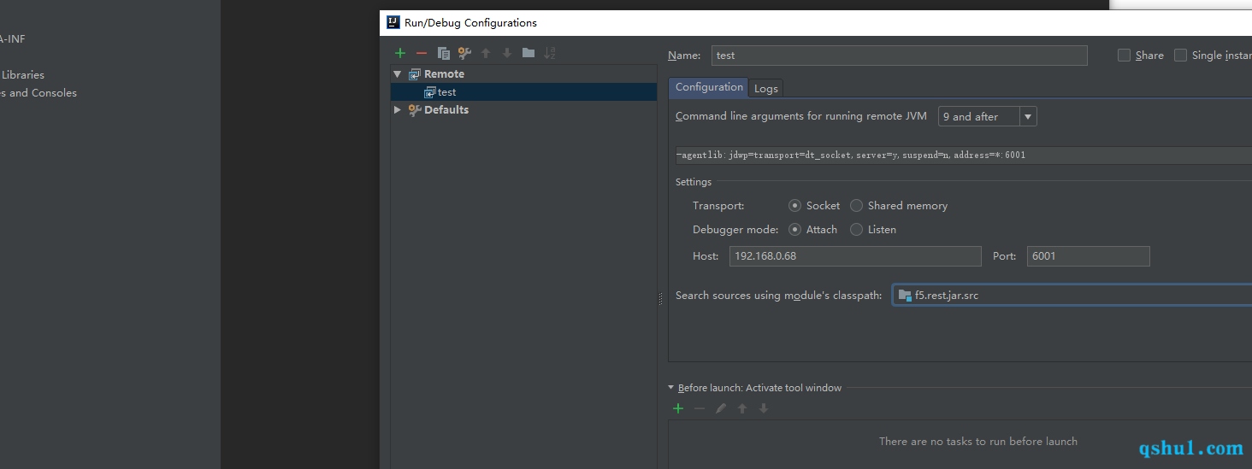Click the Consoles entry in the background panel

(38, 93)
